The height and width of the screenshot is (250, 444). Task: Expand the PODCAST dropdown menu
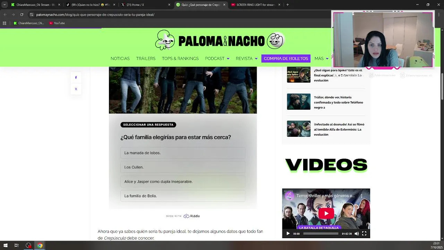[217, 58]
